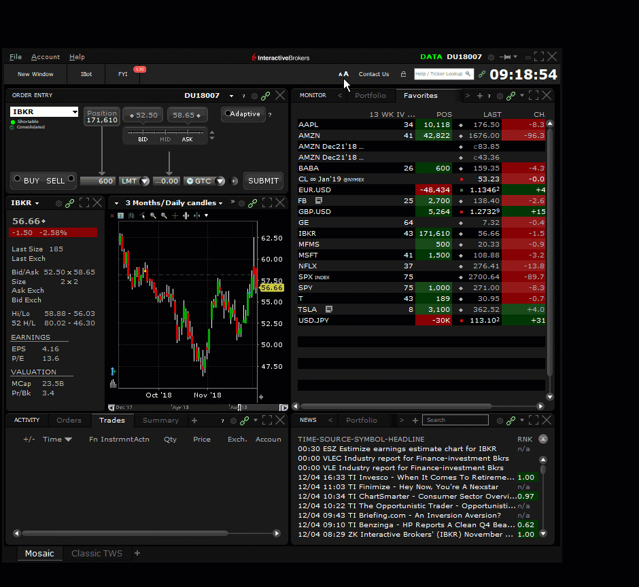639x587 pixels.
Task: Remove chart with red X icon
Action: coord(112,215)
